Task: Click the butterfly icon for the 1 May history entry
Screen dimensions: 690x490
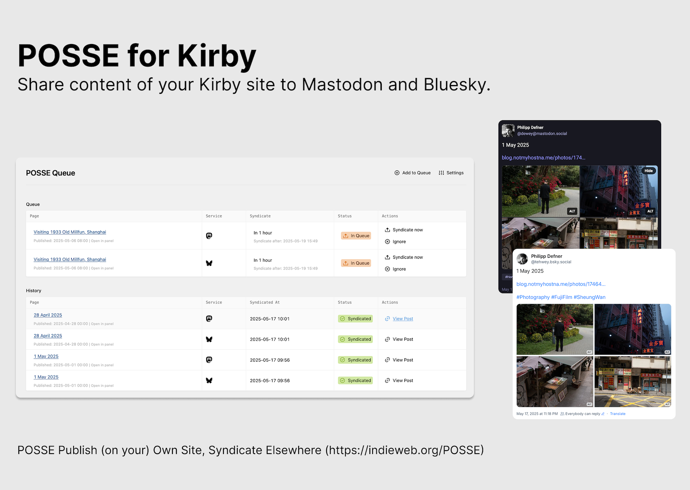Action: click(209, 380)
